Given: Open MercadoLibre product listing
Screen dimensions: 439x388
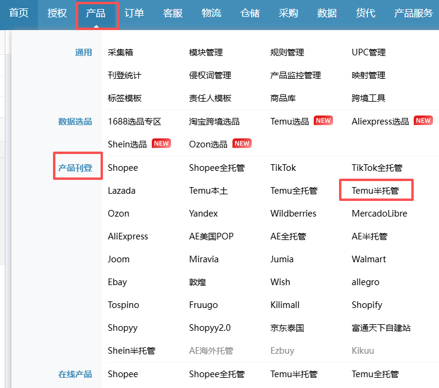Looking at the screenshot, I should click(379, 214).
